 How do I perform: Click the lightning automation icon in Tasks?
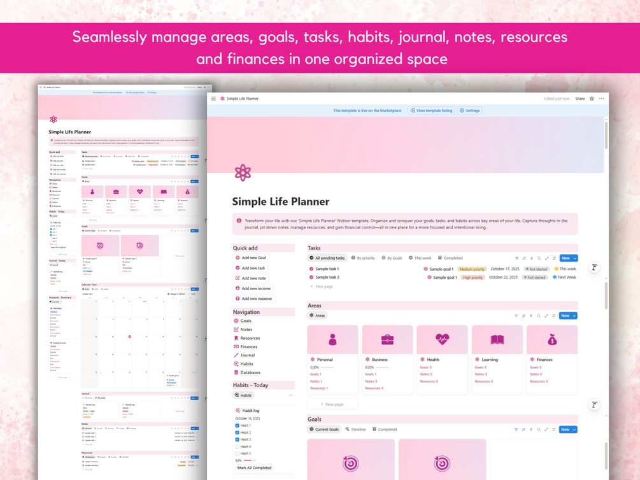[532, 258]
